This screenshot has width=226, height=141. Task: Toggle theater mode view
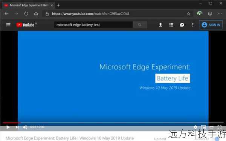tap(211, 127)
